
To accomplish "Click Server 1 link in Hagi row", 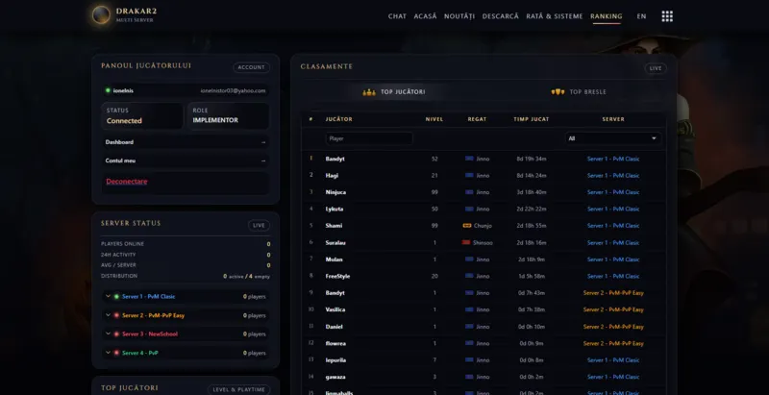I will [613, 176].
